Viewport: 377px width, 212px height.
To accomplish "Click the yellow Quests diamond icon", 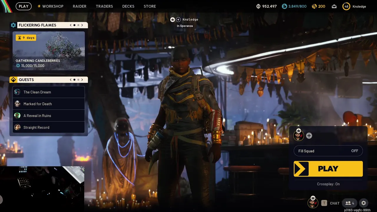I will click(x=13, y=80).
